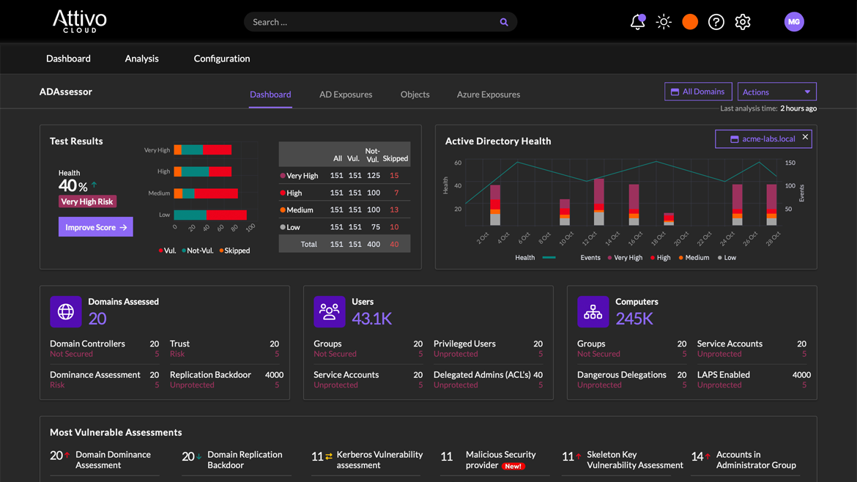Open settings gear icon
The image size is (857, 482).
point(743,22)
